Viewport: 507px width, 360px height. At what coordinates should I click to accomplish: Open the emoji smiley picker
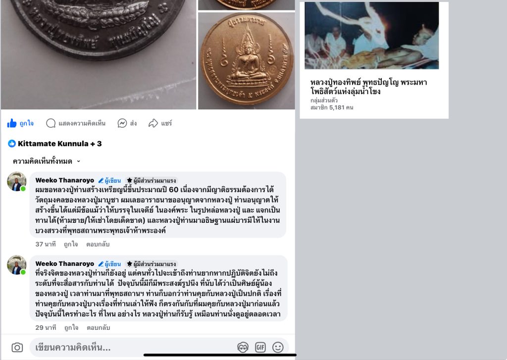278,348
